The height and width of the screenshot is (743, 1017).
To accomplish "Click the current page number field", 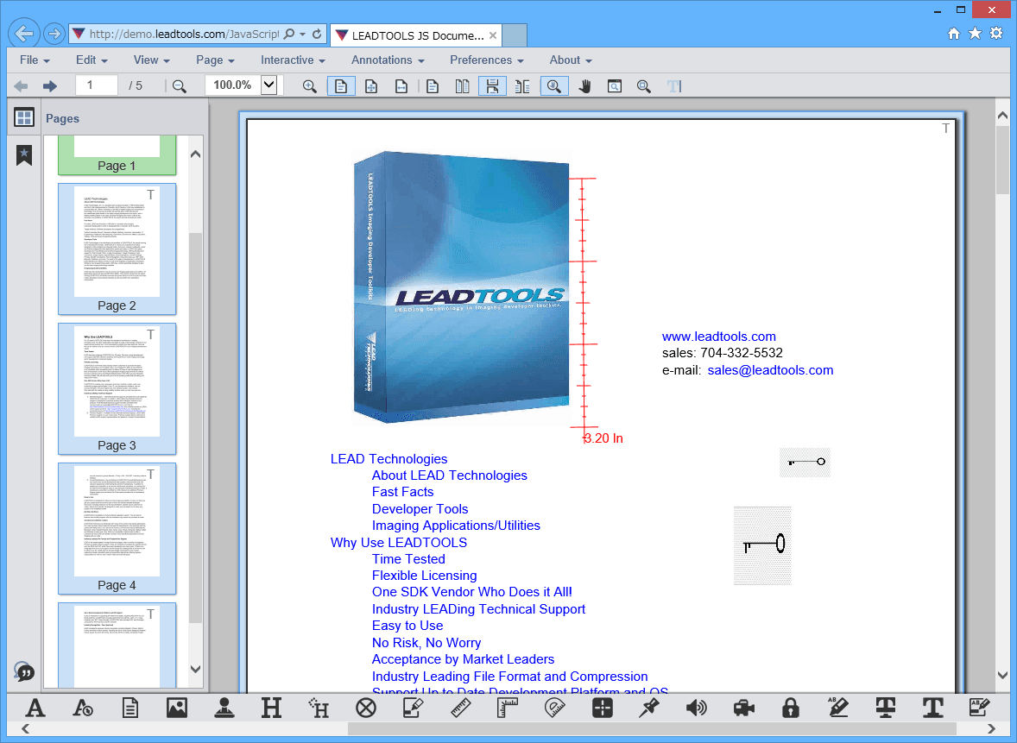I will 96,85.
